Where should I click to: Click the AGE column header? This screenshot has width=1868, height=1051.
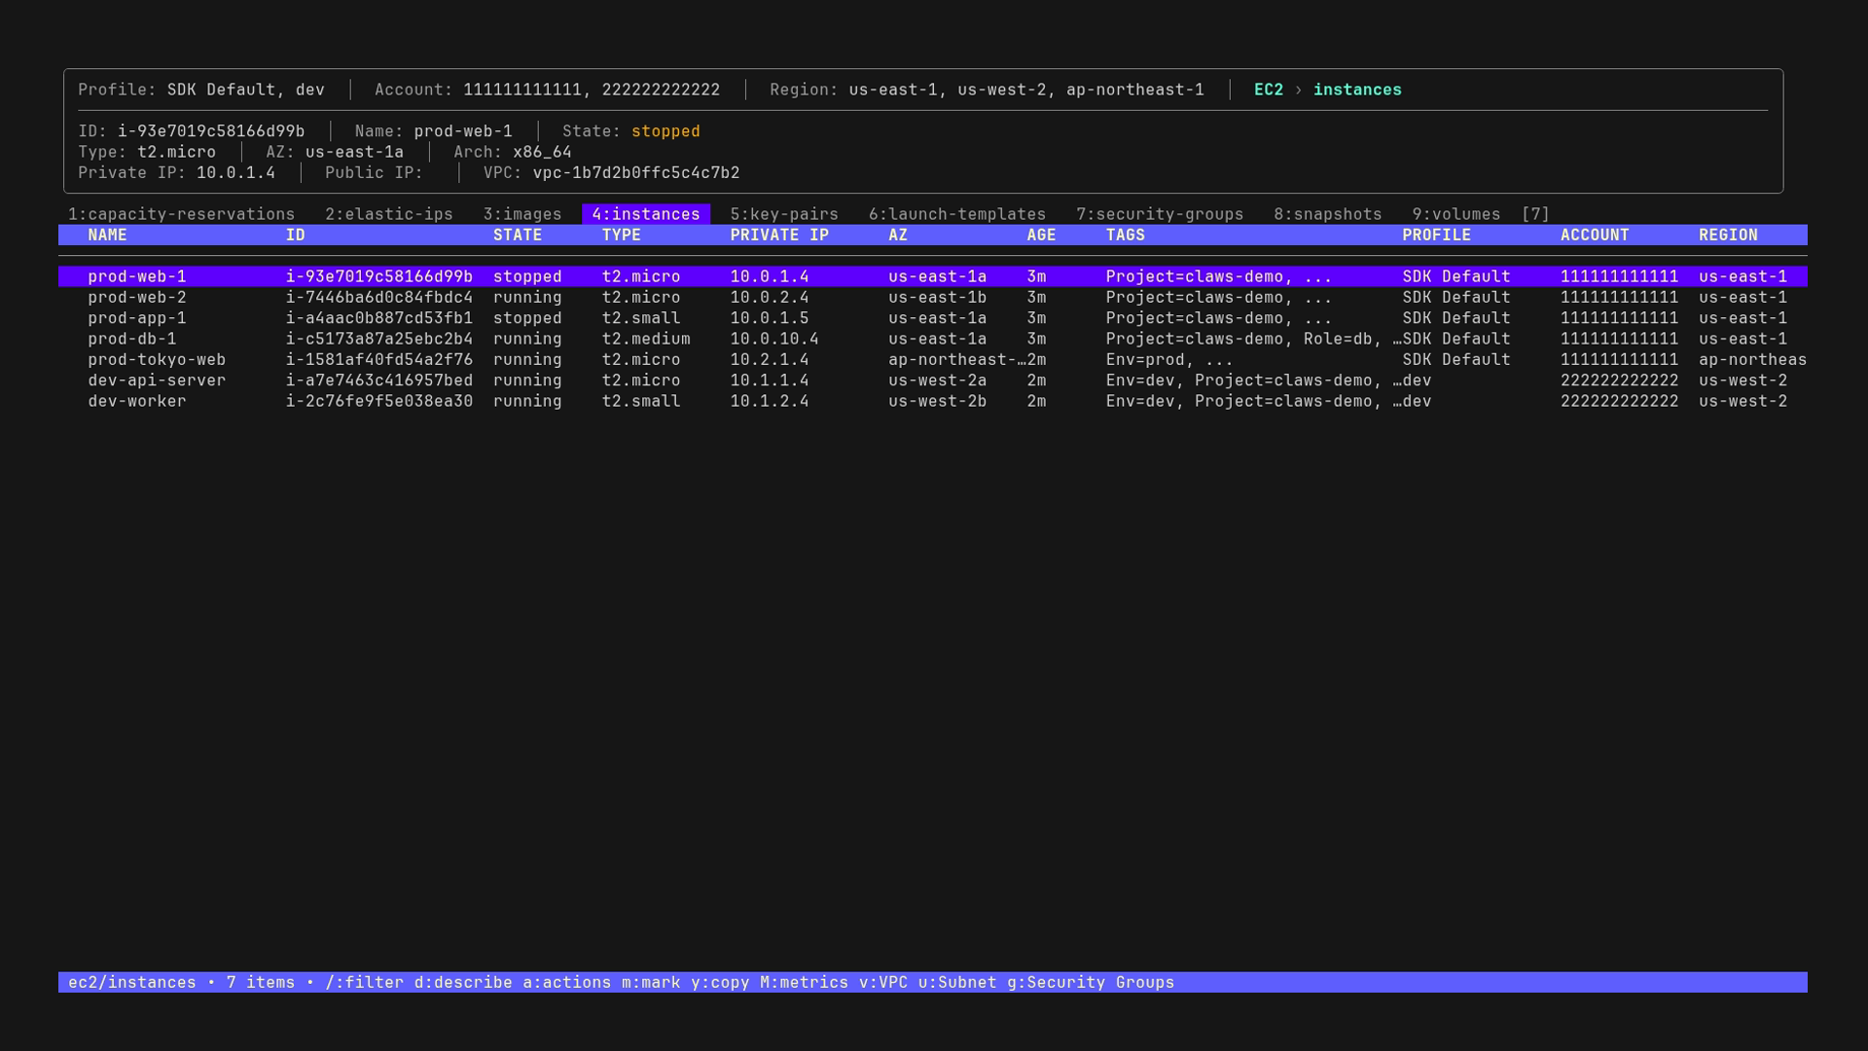point(1040,236)
